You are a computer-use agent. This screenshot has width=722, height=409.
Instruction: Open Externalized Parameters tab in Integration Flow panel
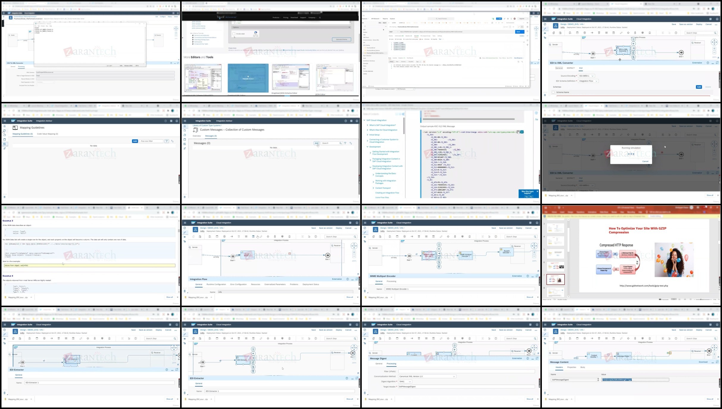(275, 284)
